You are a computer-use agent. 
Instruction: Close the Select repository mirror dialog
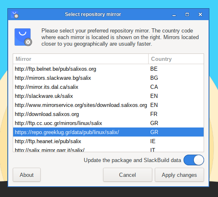(200, 14)
